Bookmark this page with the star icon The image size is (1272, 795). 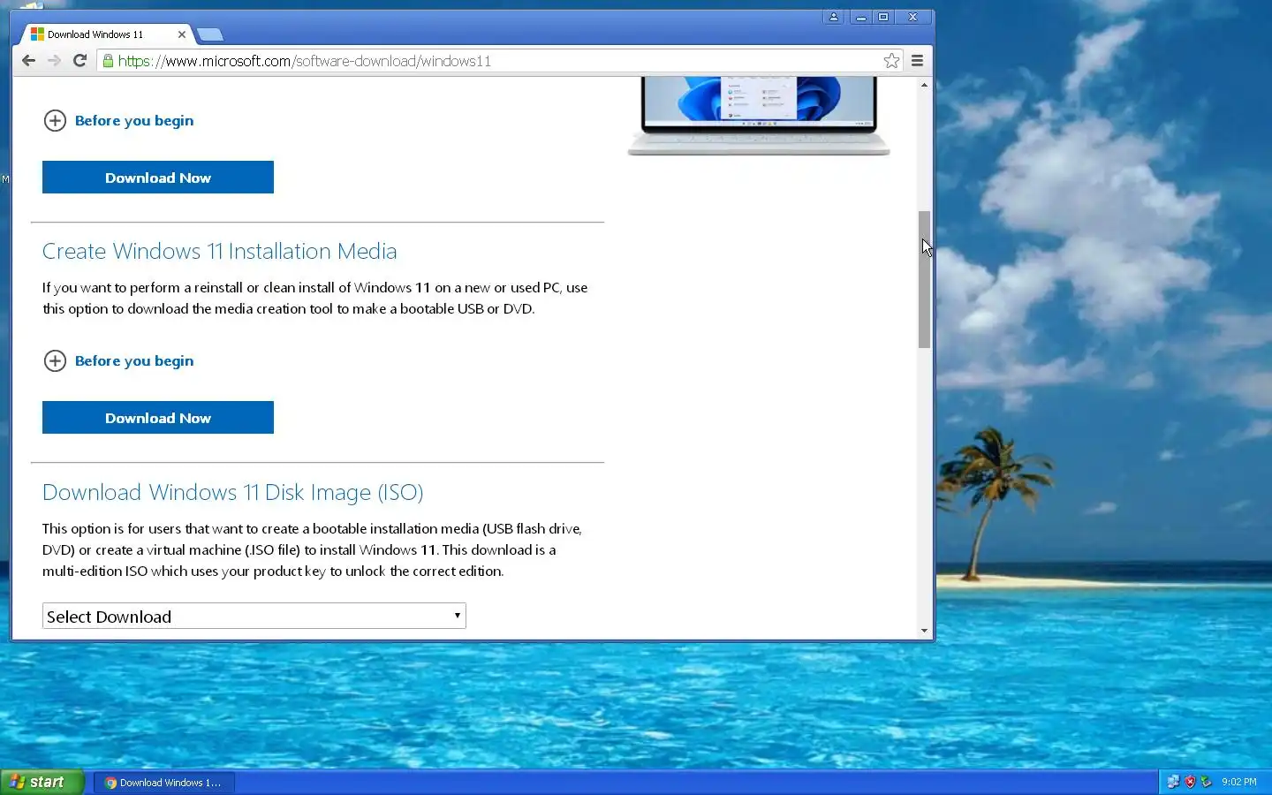tap(891, 60)
